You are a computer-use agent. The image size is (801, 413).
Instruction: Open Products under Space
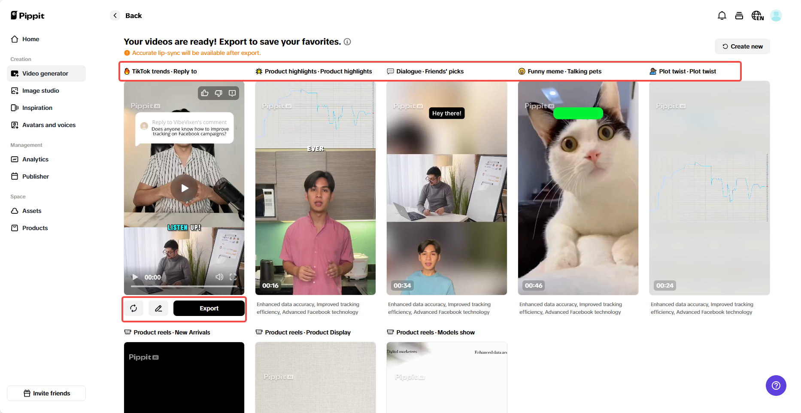(x=35, y=228)
